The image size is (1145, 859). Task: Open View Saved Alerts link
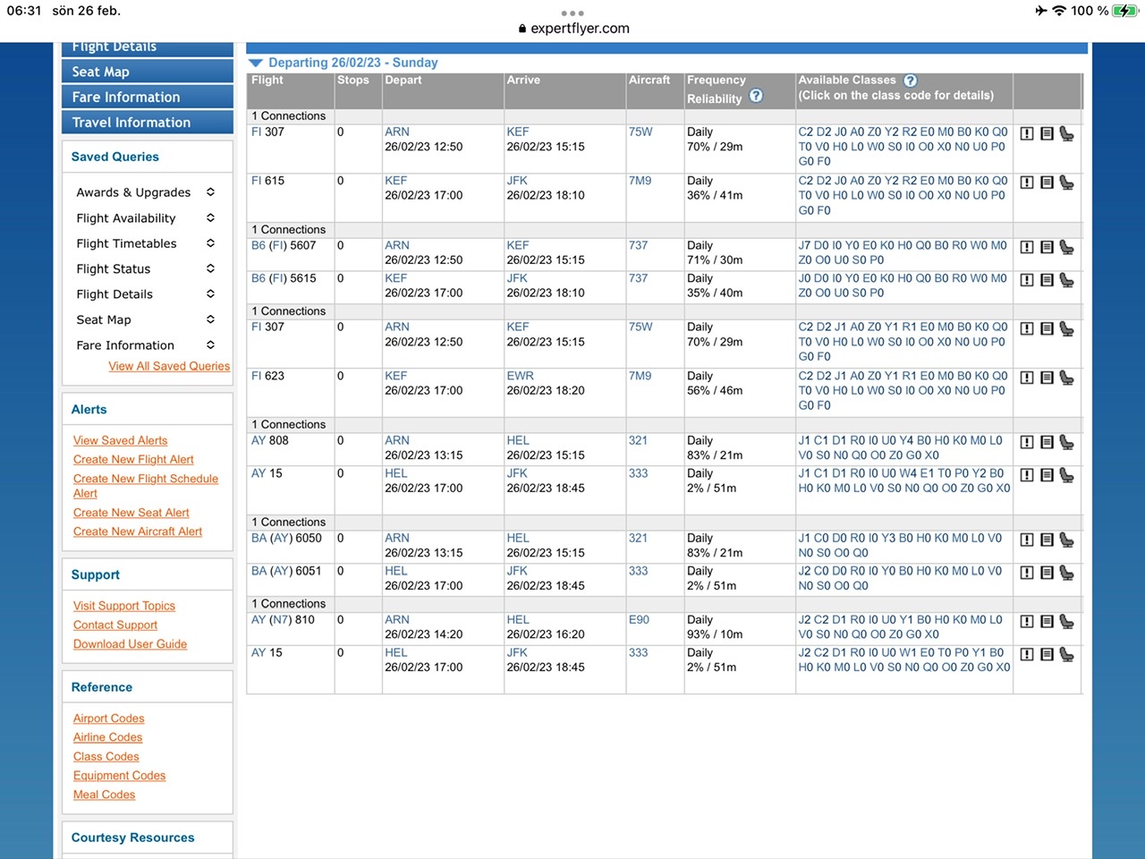coord(121,440)
